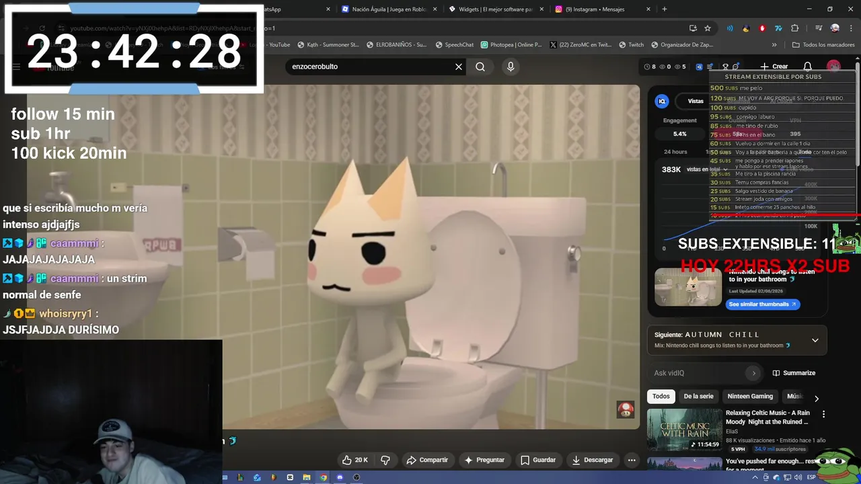The width and height of the screenshot is (861, 484).
Task: Open the media control toolbar icon
Action: [819, 28]
